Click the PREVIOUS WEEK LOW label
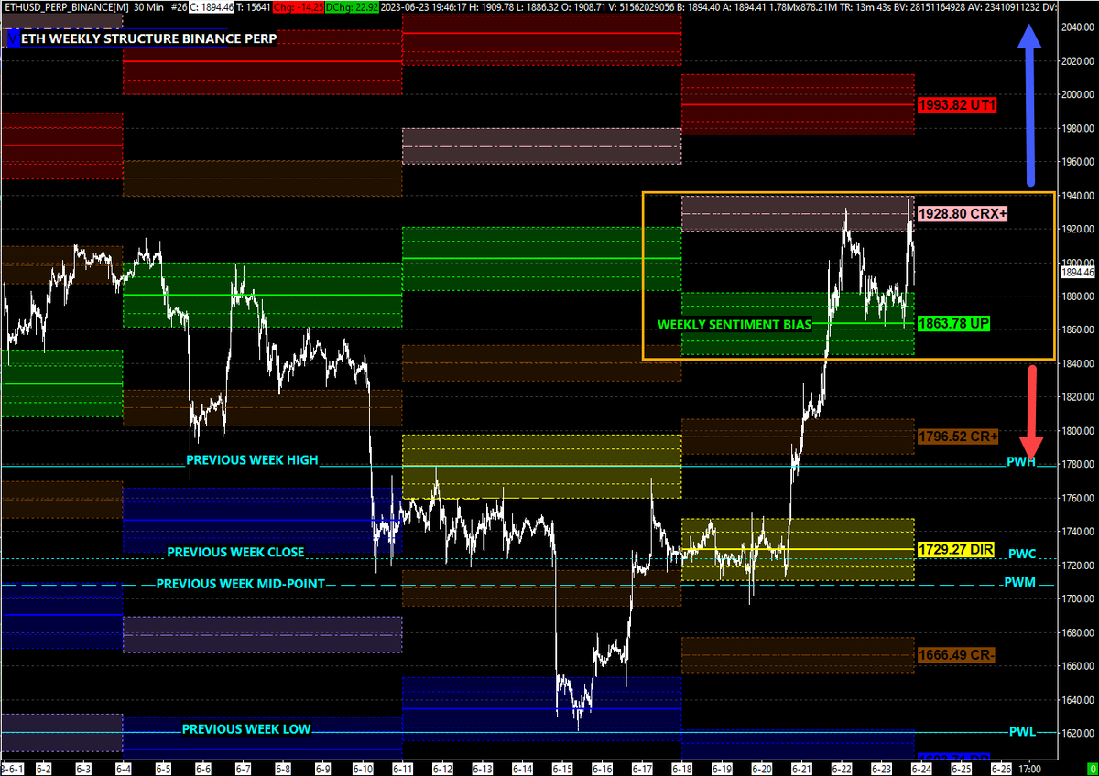Screen dimensions: 1099x776 (x=246, y=729)
